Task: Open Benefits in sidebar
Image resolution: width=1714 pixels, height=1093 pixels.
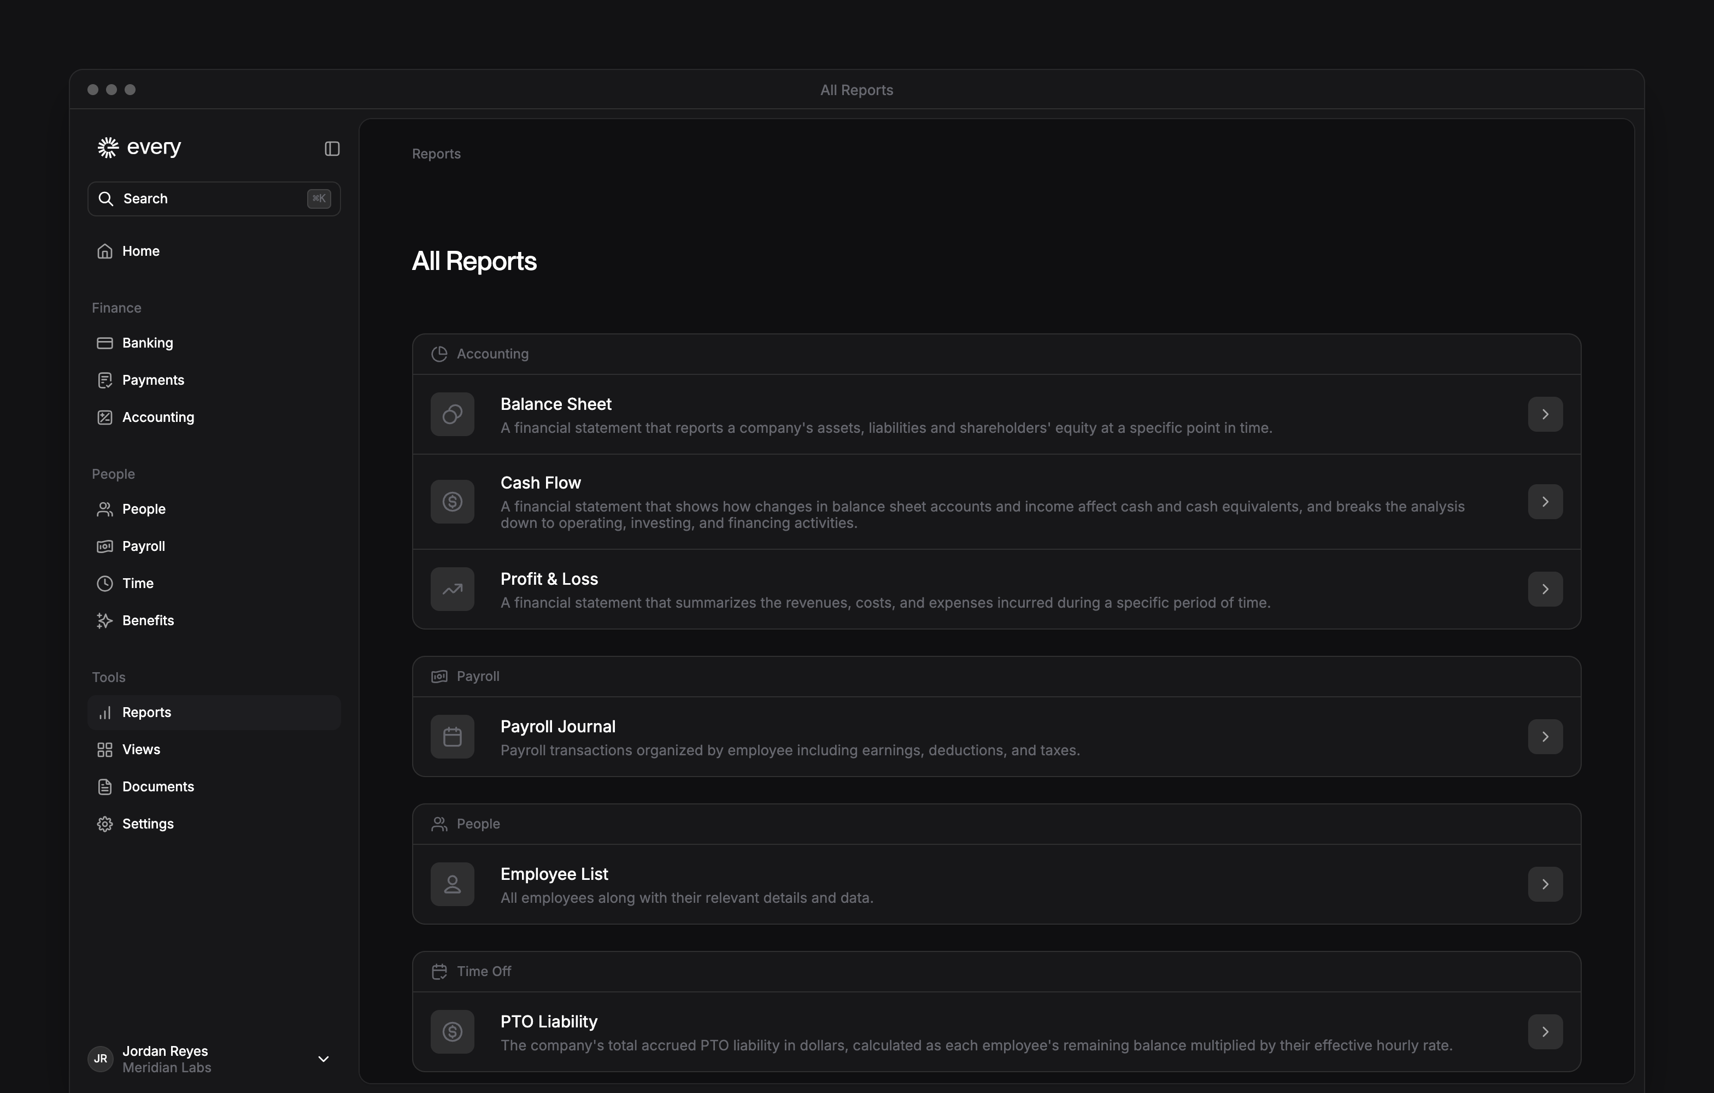Action: [x=214, y=620]
